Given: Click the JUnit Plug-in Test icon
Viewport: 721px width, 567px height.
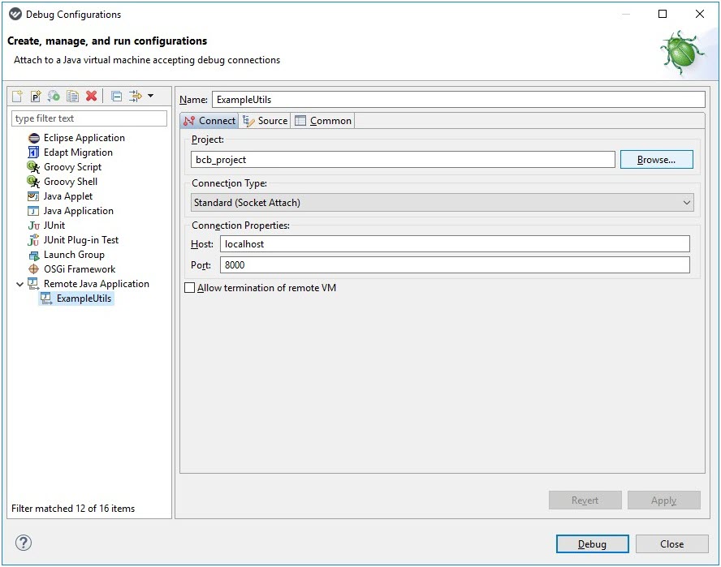Looking at the screenshot, I should tap(33, 240).
